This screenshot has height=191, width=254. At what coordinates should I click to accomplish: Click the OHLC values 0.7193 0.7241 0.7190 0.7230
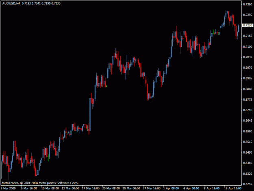[41, 3]
